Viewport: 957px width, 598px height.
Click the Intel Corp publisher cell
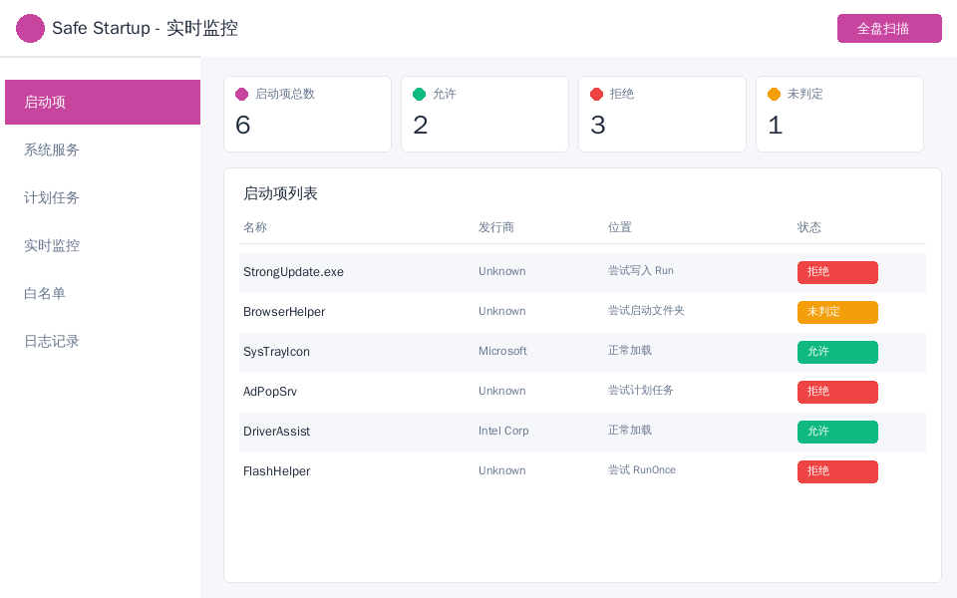pos(503,431)
